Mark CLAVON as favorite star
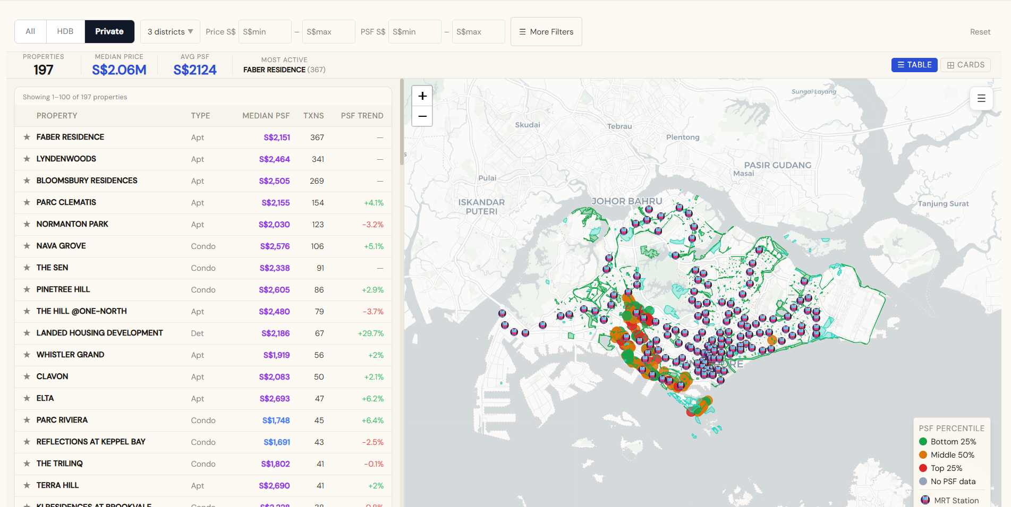This screenshot has width=1011, height=507. point(27,377)
